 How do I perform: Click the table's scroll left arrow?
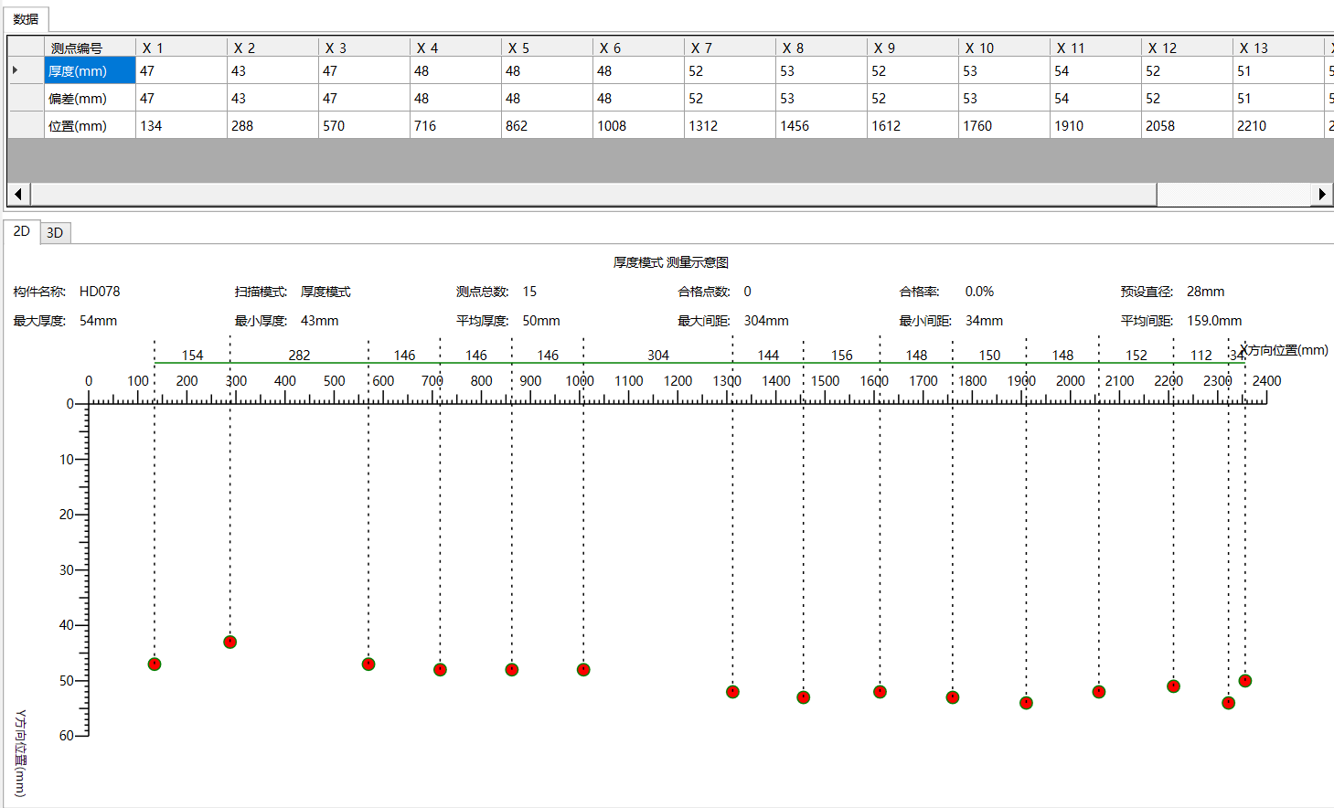tap(18, 194)
